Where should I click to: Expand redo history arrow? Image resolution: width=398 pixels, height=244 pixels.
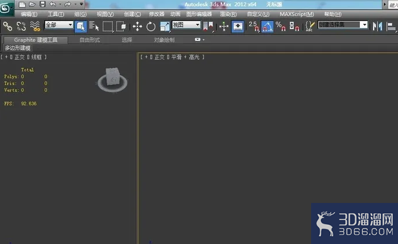(x=75, y=4)
